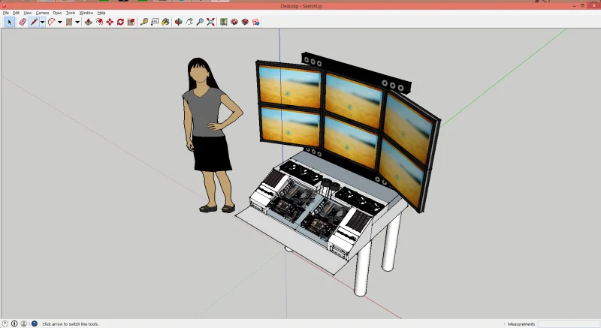This screenshot has width=601, height=328.
Task: Click the geo-location status bar icon
Action: coord(5,323)
